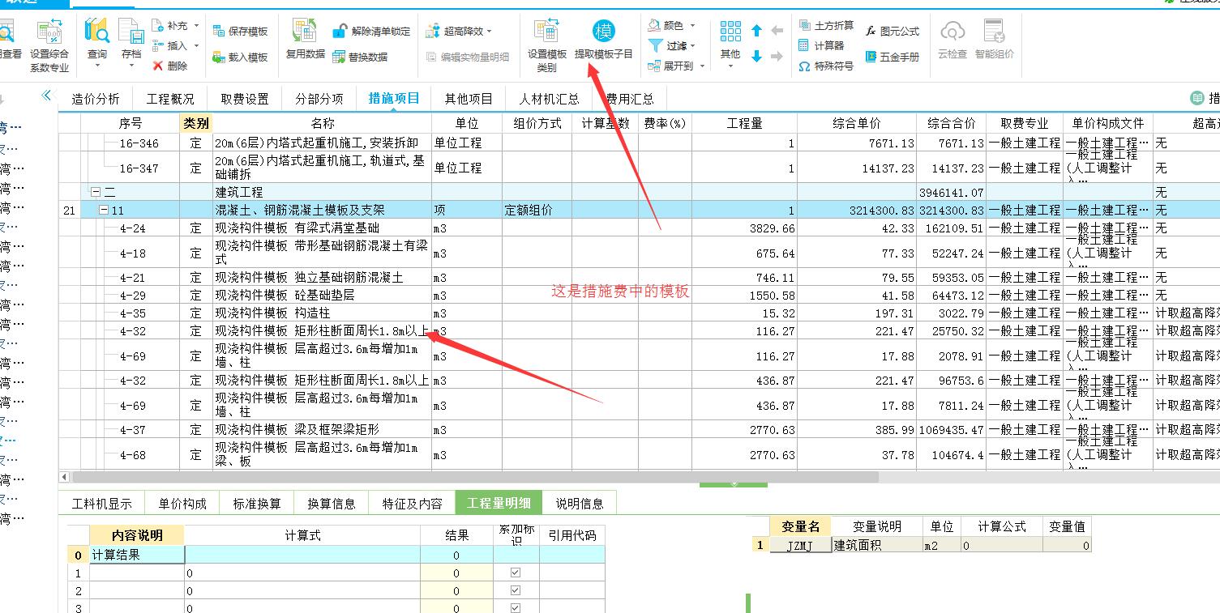This screenshot has height=613, width=1220.
Task: Collapse the 二 建筑工程 tree node
Action: pos(96,193)
